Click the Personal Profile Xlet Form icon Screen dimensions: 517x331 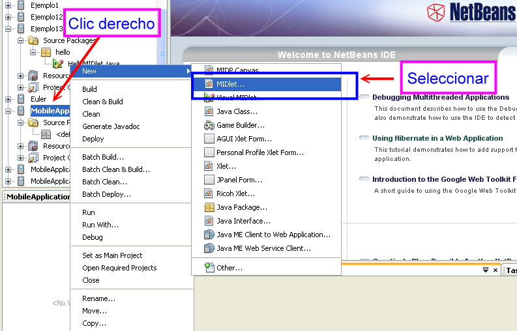click(209, 152)
